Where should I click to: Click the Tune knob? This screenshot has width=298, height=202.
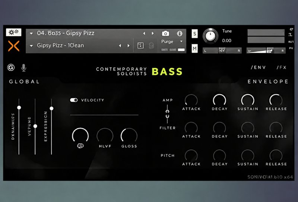click(210, 36)
